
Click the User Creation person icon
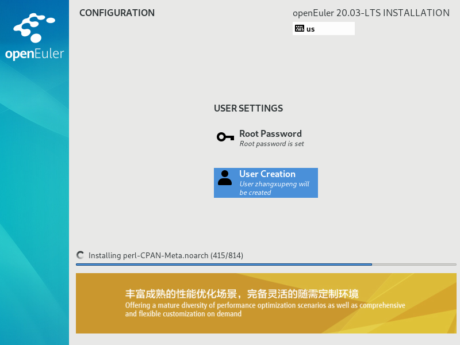225,178
